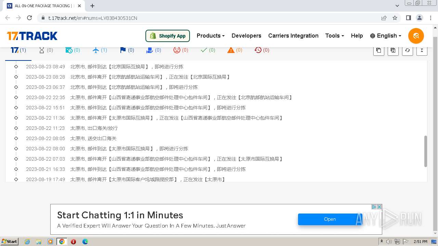Click Start Chatting 1:1 in Minutes ad headline
Viewport: 438px width, 246px height.
pos(120,215)
